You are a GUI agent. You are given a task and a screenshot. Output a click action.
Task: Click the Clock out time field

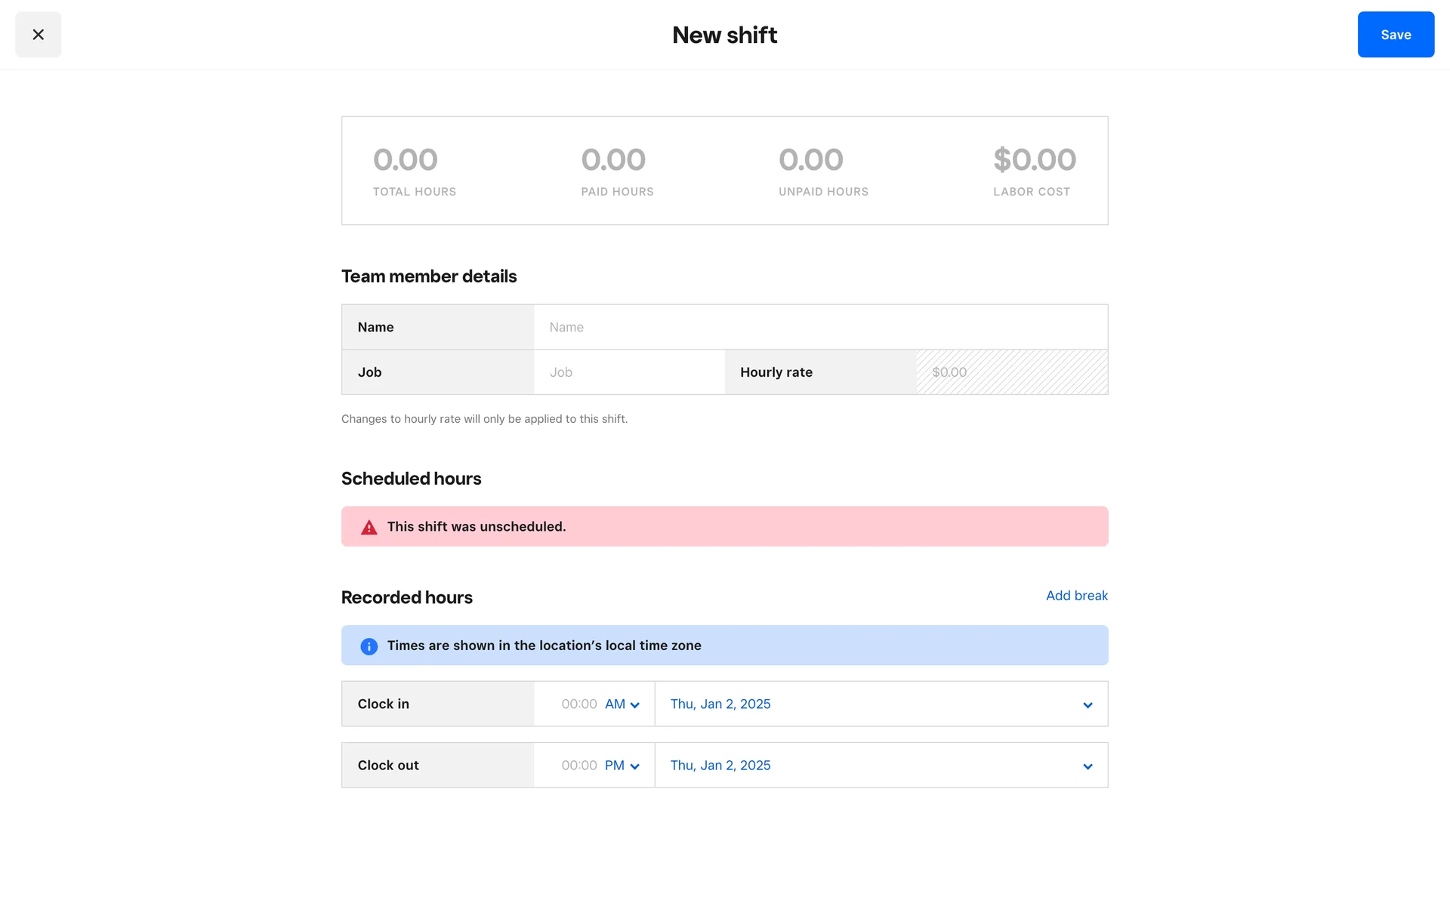[x=578, y=766]
